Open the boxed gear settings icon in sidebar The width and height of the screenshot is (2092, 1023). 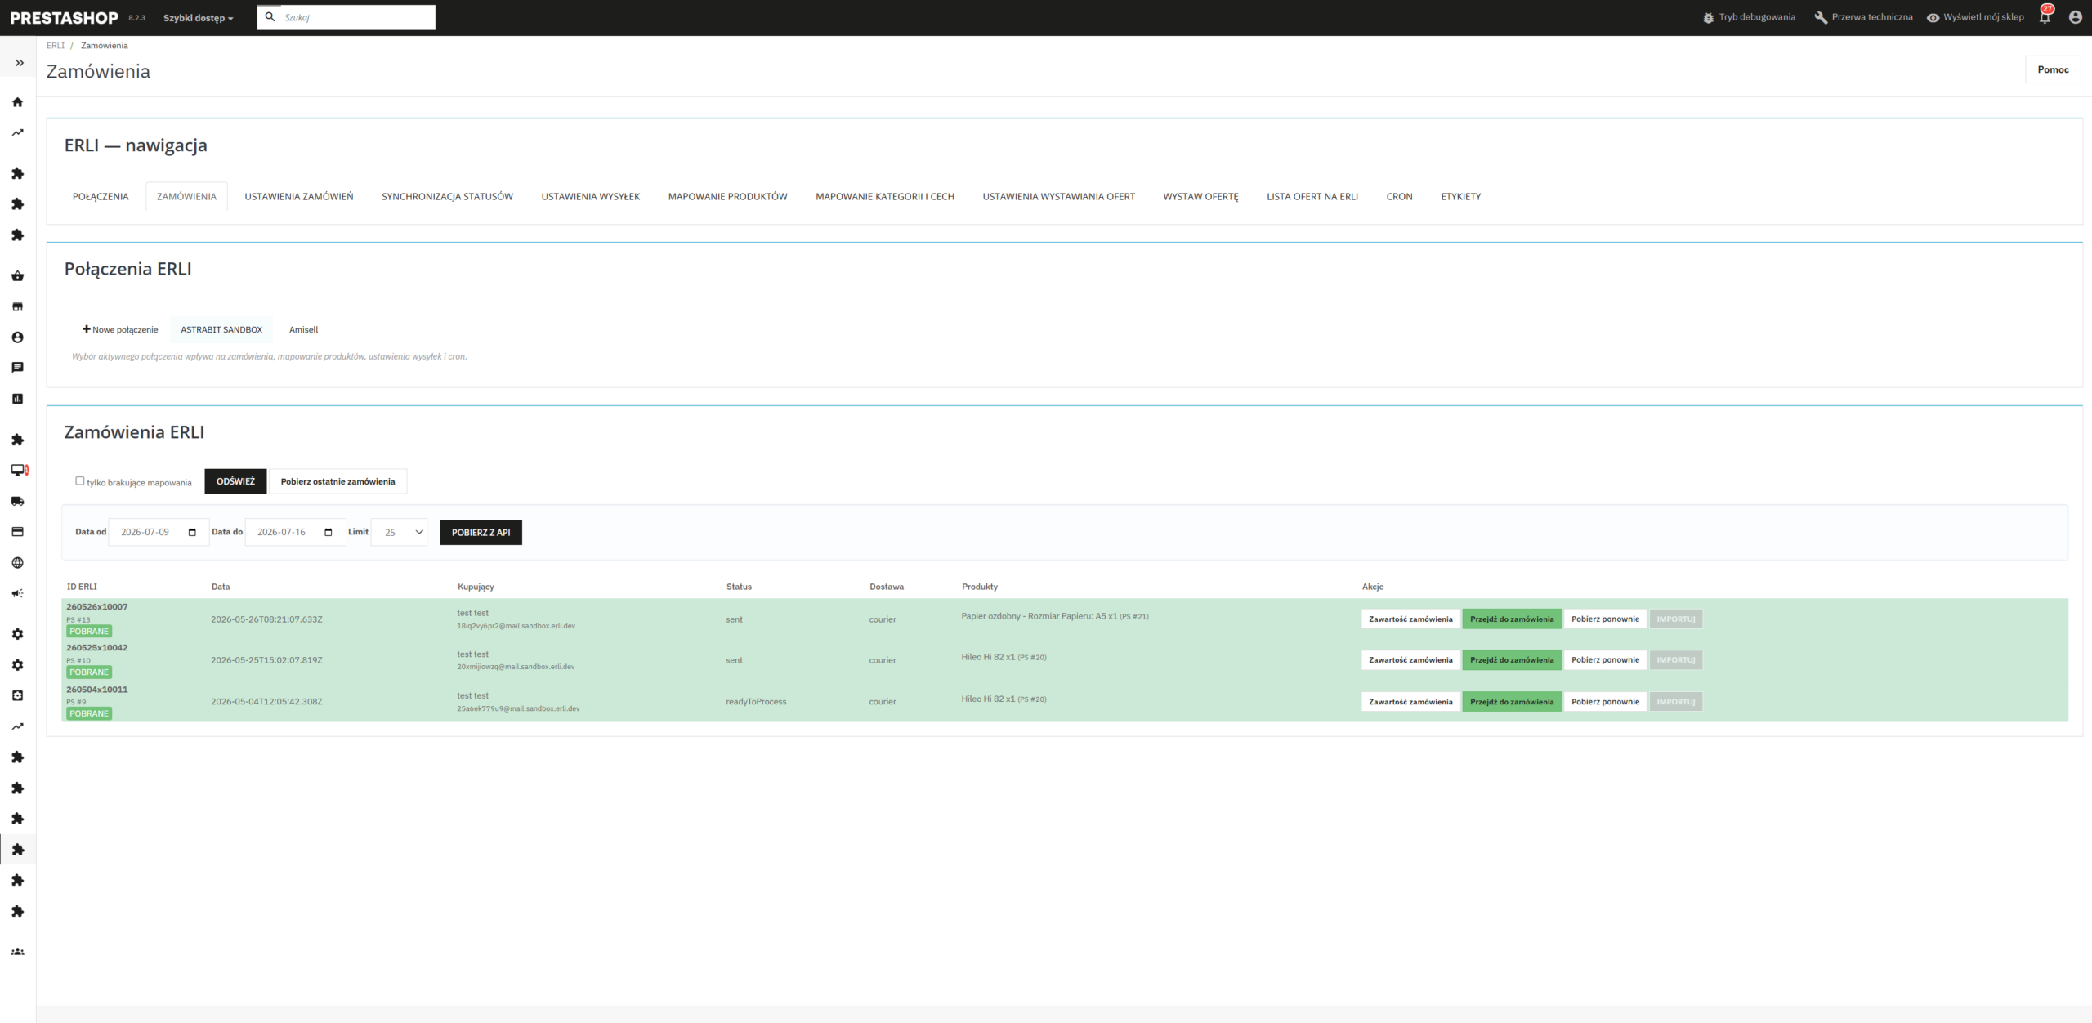17,695
